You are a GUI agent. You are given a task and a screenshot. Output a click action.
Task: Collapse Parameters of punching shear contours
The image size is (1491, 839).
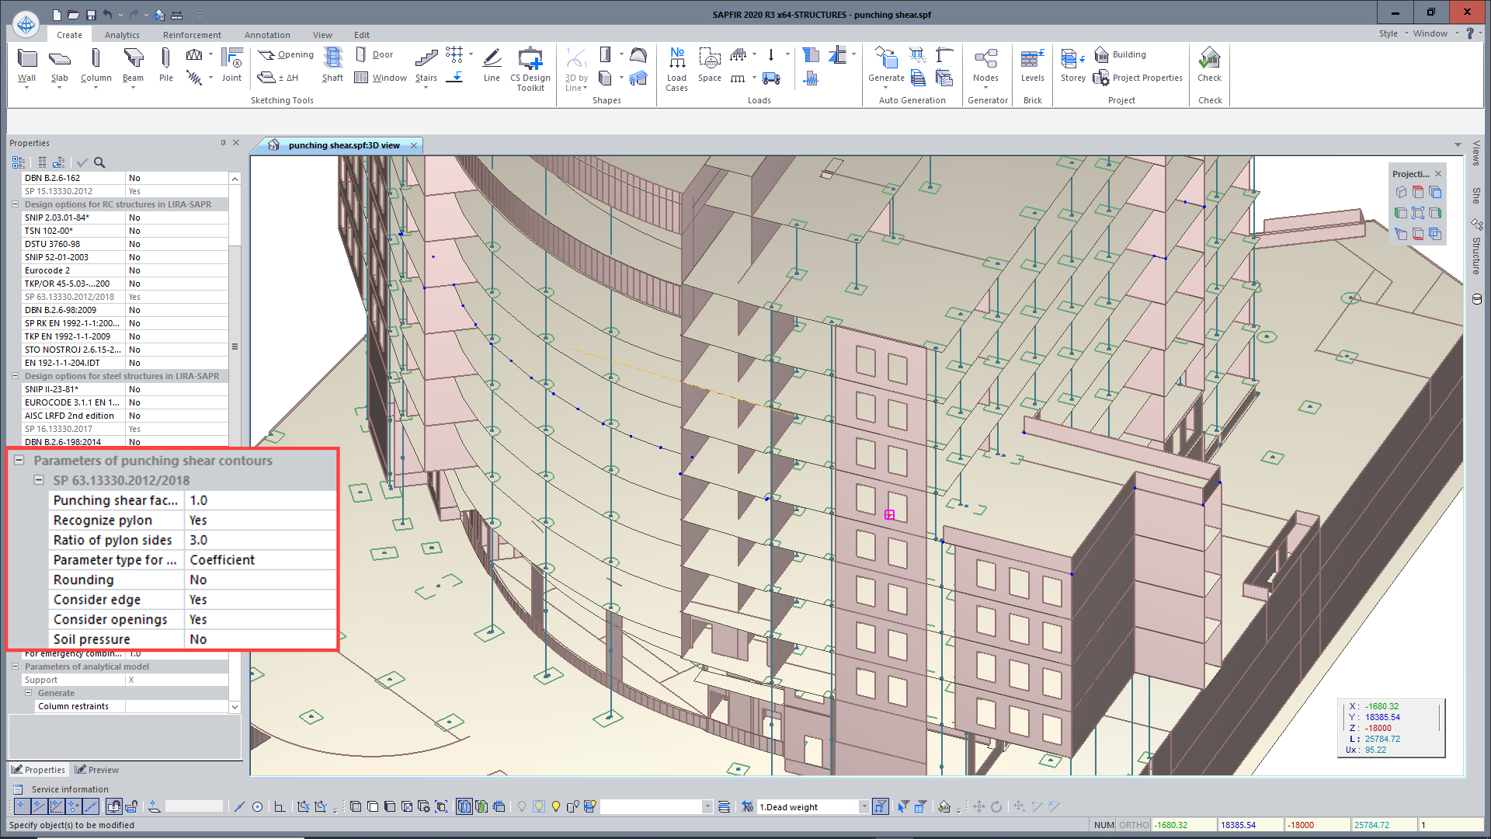pyautogui.click(x=19, y=460)
